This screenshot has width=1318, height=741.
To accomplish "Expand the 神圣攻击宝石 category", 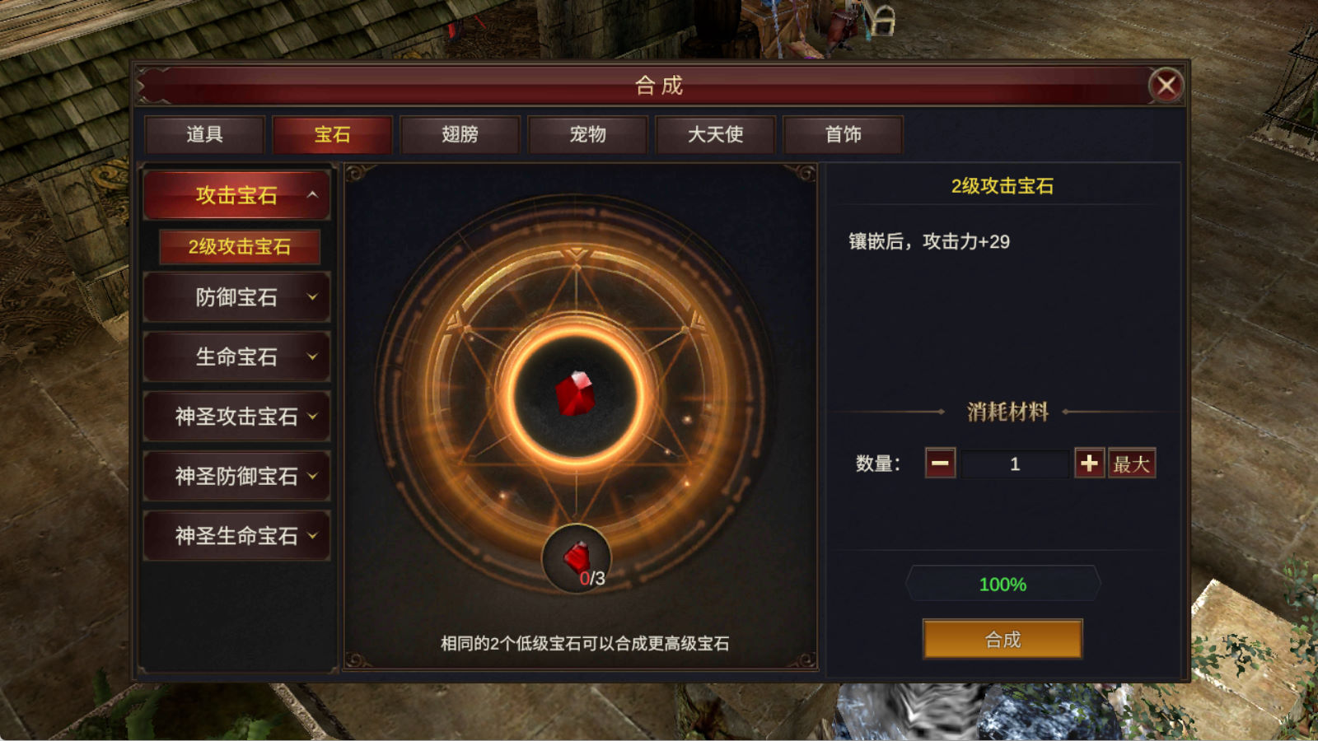I will tap(237, 417).
